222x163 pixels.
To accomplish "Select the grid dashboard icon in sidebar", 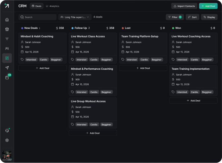I will point(7,58).
